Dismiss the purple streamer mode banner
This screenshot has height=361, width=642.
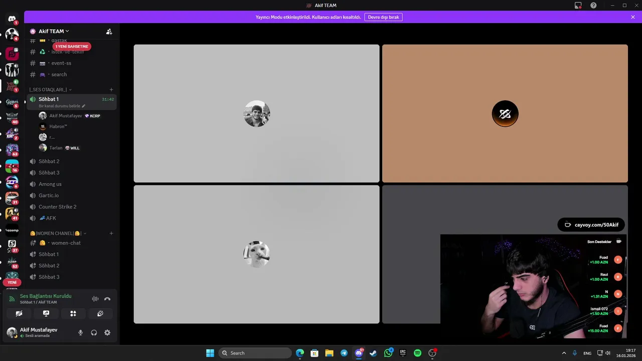(633, 17)
